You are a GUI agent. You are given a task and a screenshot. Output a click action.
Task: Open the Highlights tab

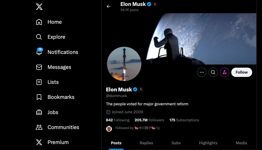[x=208, y=143]
